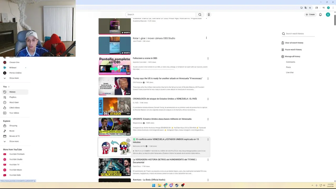336x189 pixels.
Task: Open title 'URGENTE: Estados Unidos ataca bases militares'
Action: point(162,119)
